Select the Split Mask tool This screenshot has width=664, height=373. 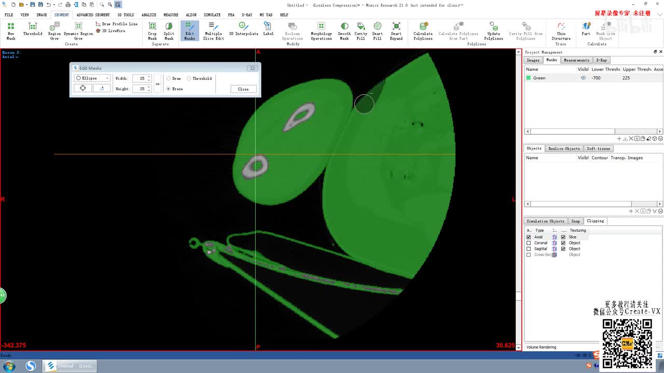tap(169, 31)
